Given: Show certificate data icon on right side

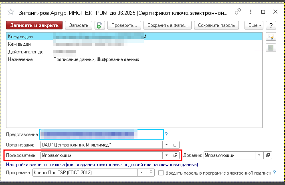Looking at the screenshot, I should tap(271, 37).
